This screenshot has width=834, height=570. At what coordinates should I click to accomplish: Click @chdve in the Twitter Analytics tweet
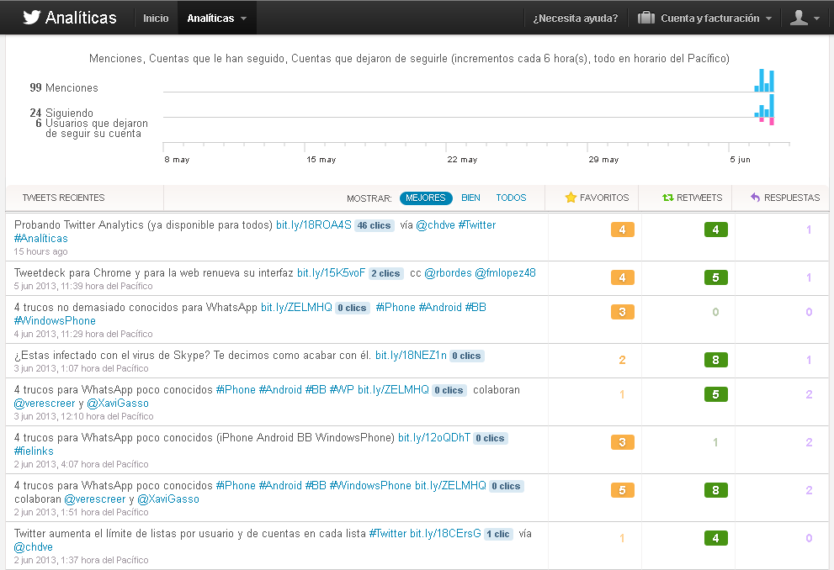coord(435,225)
